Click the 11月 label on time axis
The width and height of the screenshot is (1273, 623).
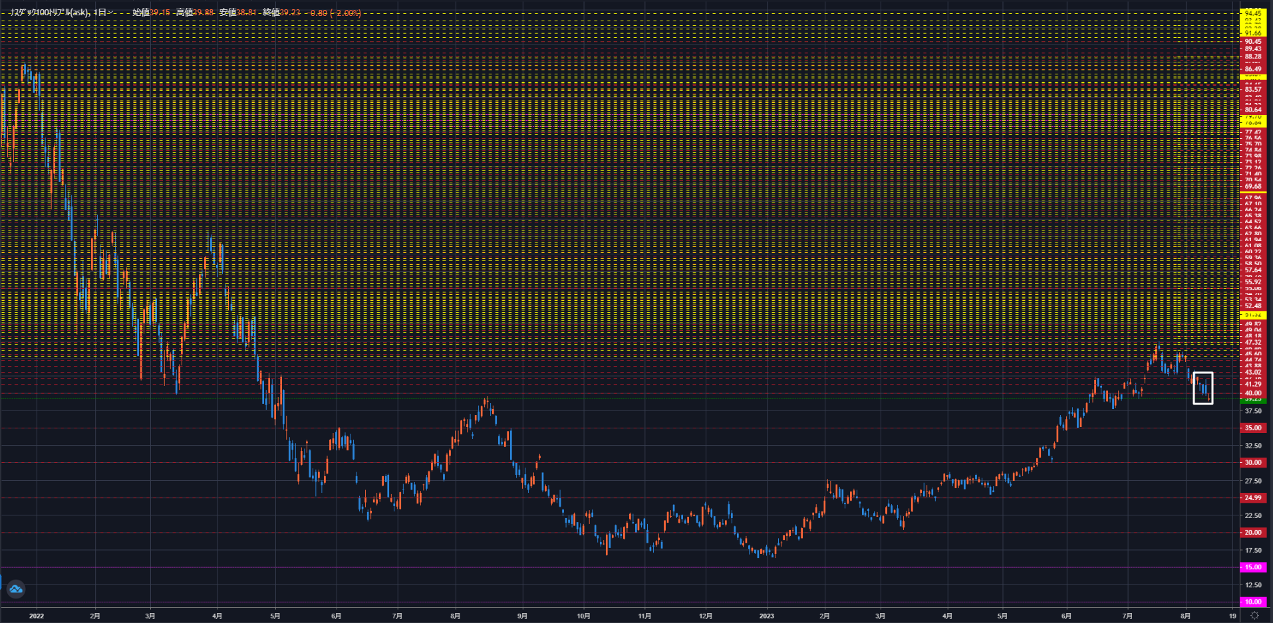(x=644, y=616)
